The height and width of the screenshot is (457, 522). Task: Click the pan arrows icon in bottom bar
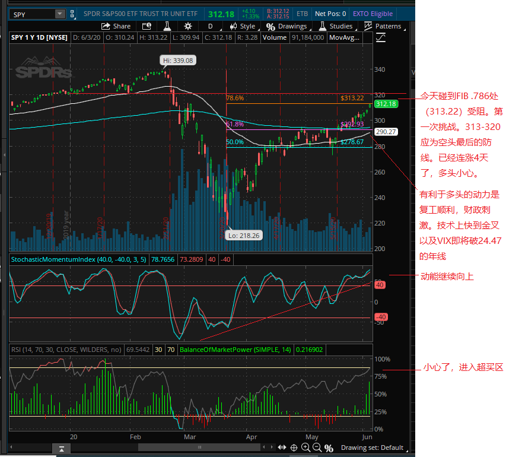tap(282, 448)
